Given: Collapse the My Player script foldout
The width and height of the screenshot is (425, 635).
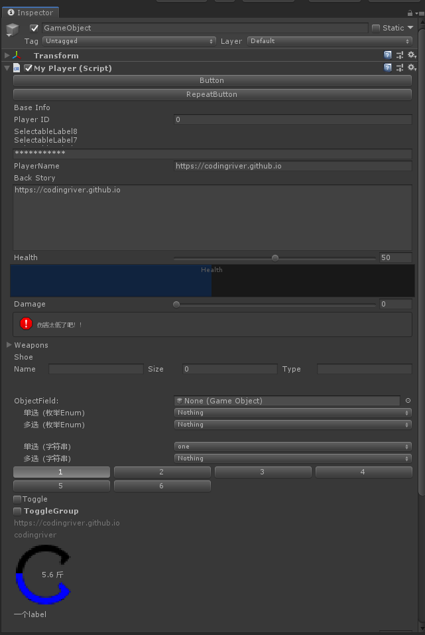Looking at the screenshot, I should tap(7, 68).
